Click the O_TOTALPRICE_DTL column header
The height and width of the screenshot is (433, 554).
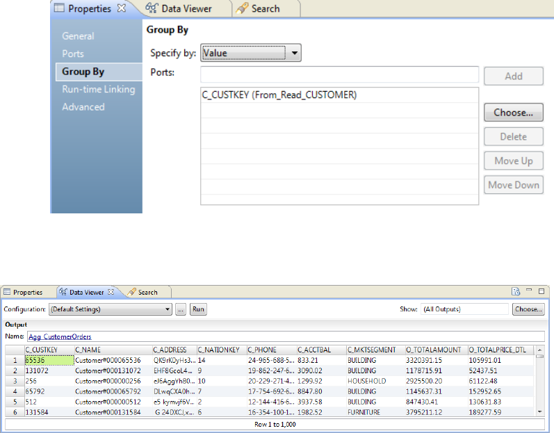[x=500, y=350]
